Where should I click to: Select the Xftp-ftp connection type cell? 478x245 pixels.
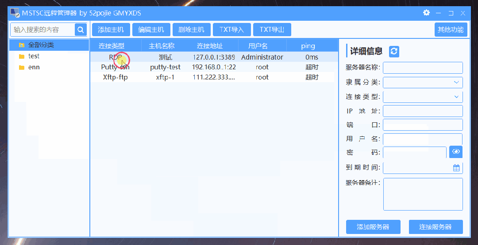[115, 77]
